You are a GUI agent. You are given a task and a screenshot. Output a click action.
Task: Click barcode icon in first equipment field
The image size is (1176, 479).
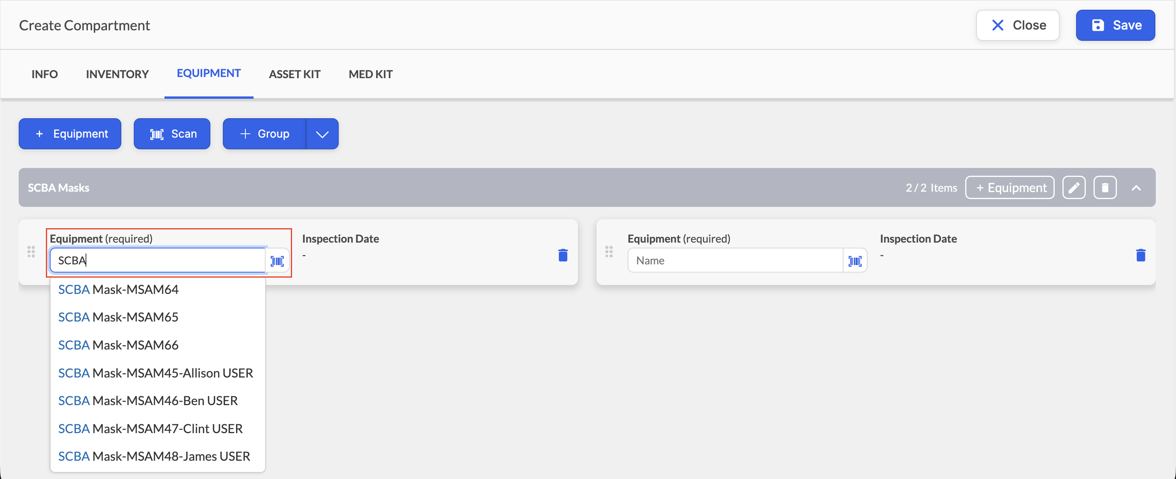[277, 261]
